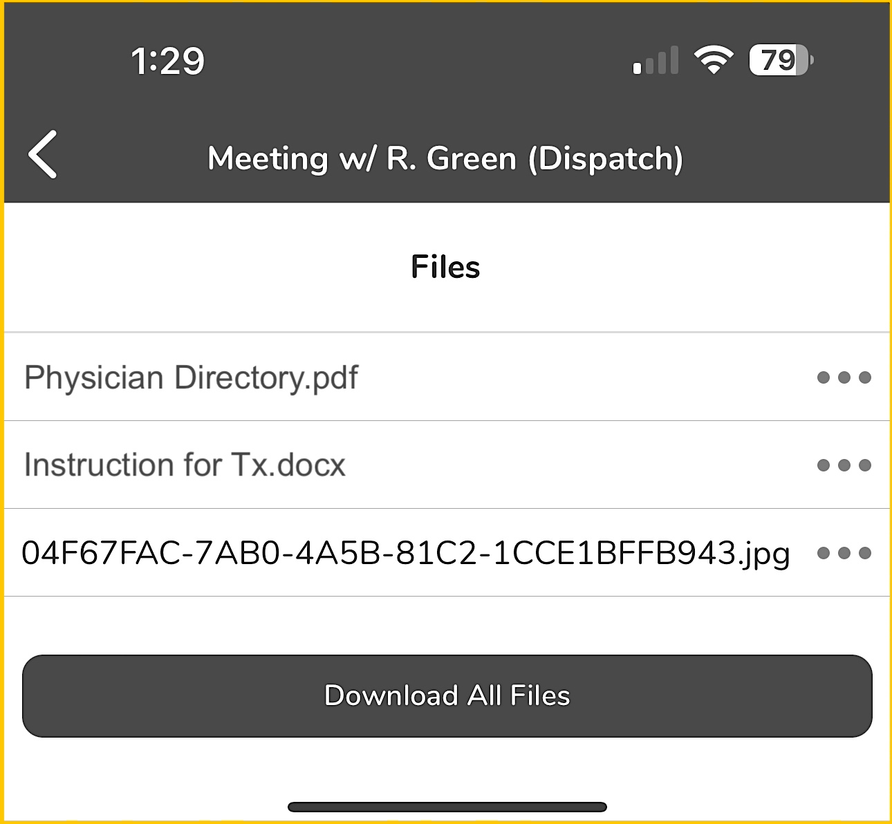This screenshot has width=892, height=824.
Task: Open the ellipsis menu for the .jpg file
Action: click(844, 553)
